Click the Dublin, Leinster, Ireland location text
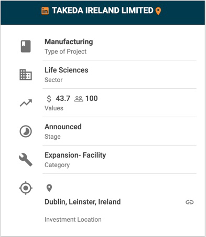Viewport: 206px width, 237px height. point(83,202)
